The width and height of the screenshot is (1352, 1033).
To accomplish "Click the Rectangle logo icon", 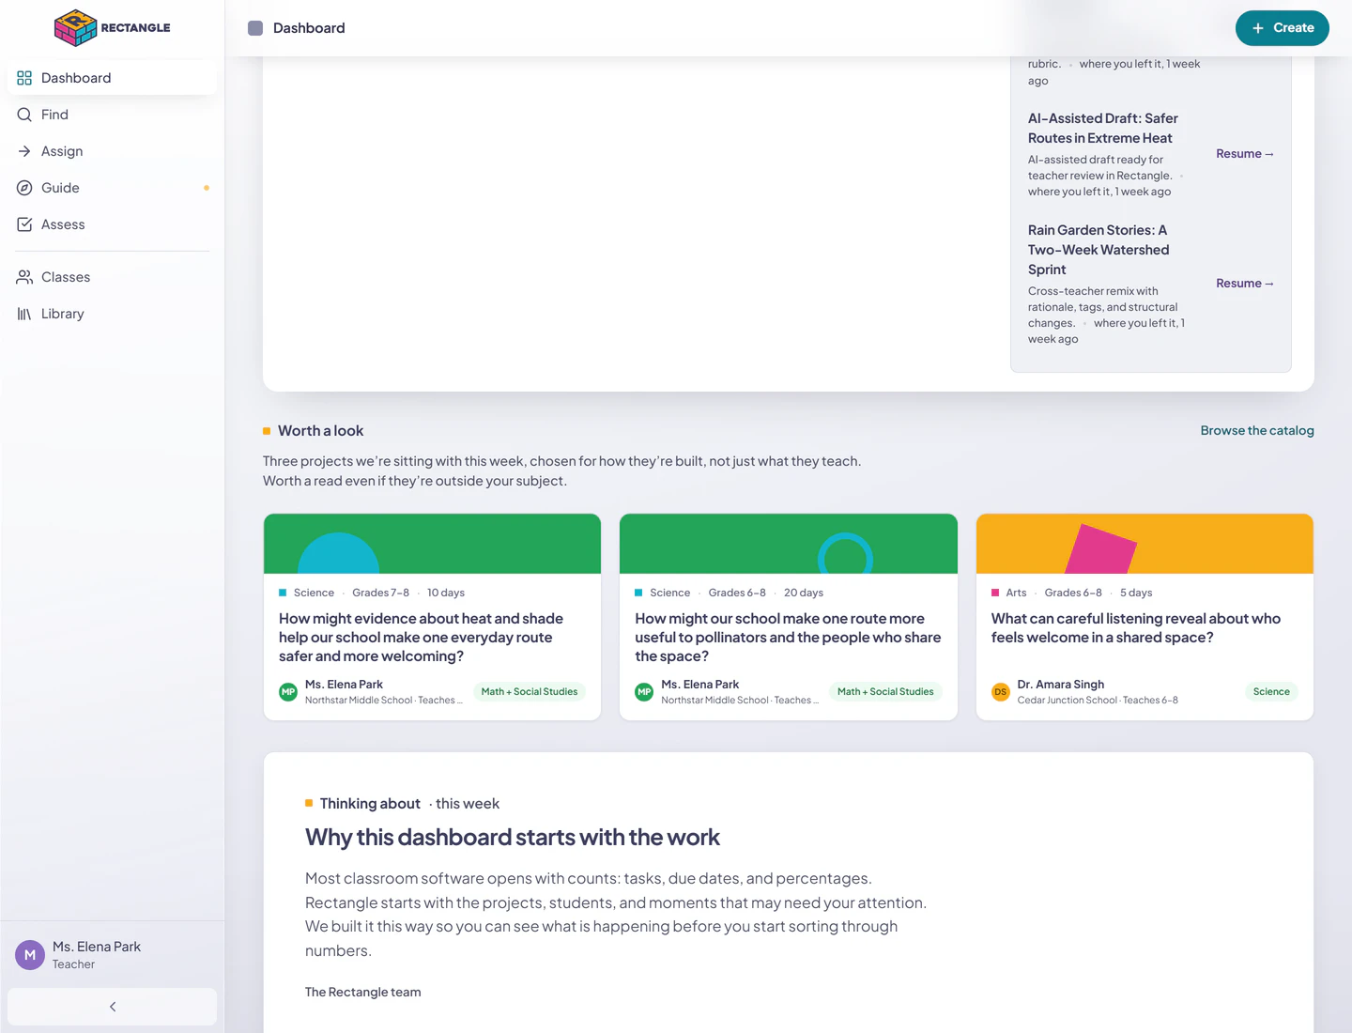I will click(x=75, y=28).
